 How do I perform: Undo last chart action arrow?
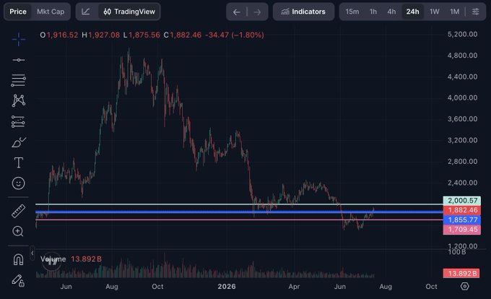pyautogui.click(x=237, y=12)
